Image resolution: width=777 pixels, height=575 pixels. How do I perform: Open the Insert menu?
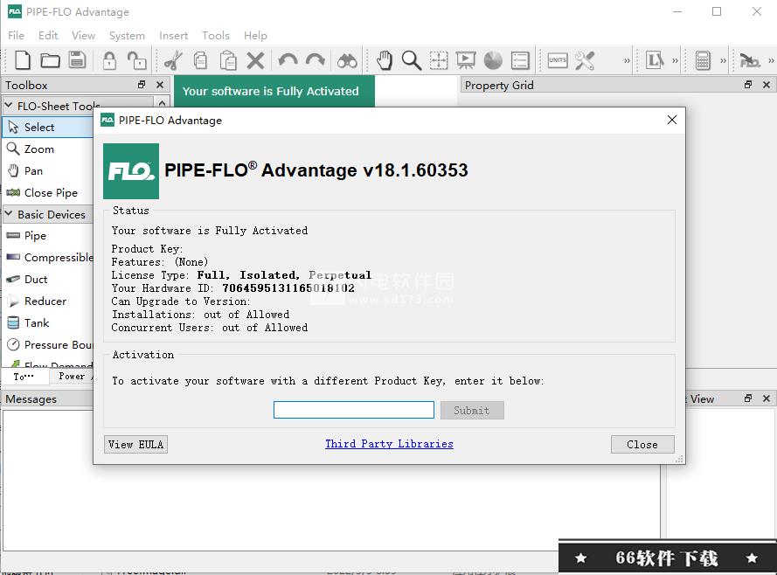coord(173,36)
